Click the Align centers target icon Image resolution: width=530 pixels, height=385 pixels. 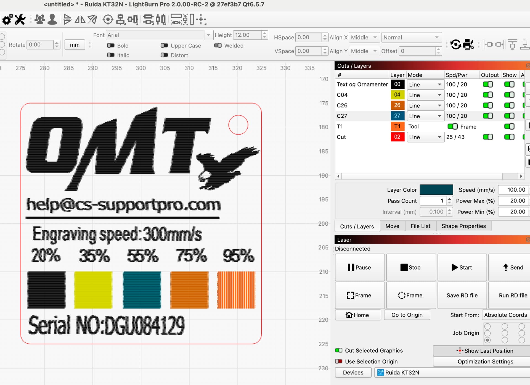pyautogui.click(x=108, y=19)
